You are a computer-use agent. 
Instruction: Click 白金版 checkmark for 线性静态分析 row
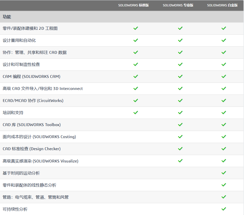(224, 185)
